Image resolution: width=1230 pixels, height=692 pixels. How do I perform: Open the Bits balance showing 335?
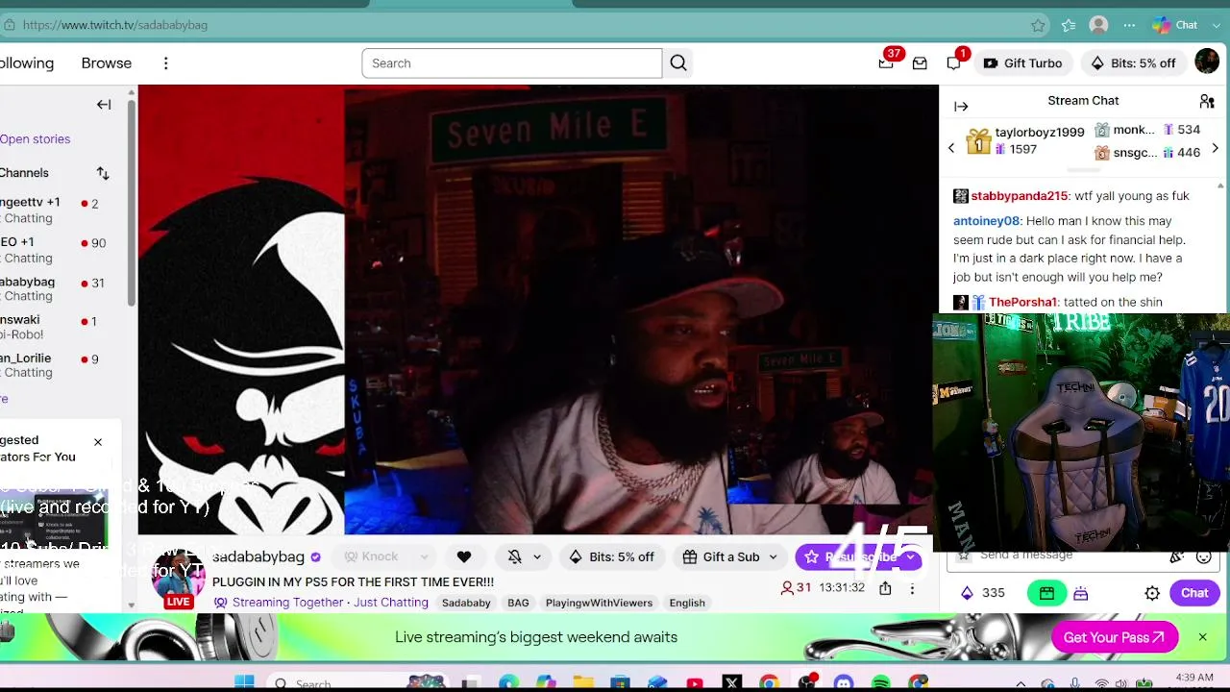[x=982, y=593]
